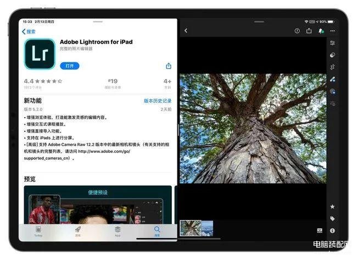Tap the App Store share icon
The width and height of the screenshot is (357, 260).
169,66
